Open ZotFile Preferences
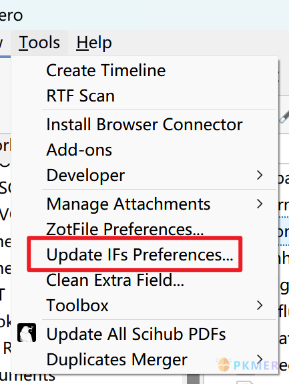The width and height of the screenshot is (289, 384). click(125, 229)
